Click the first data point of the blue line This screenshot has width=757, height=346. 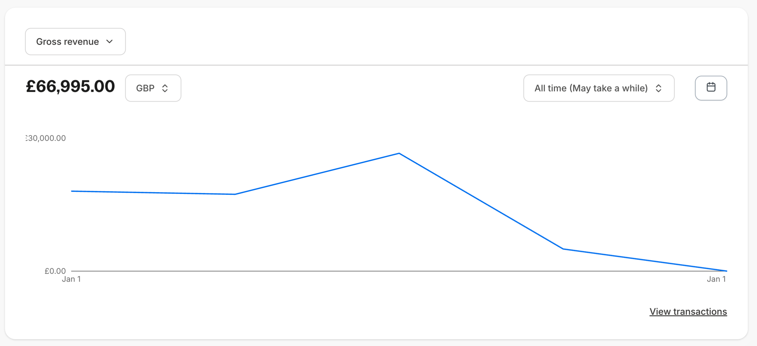[x=72, y=191]
